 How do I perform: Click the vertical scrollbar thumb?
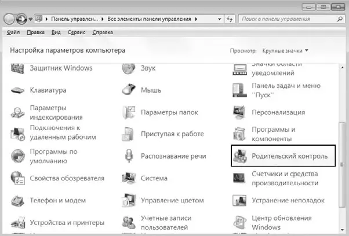coord(342,164)
